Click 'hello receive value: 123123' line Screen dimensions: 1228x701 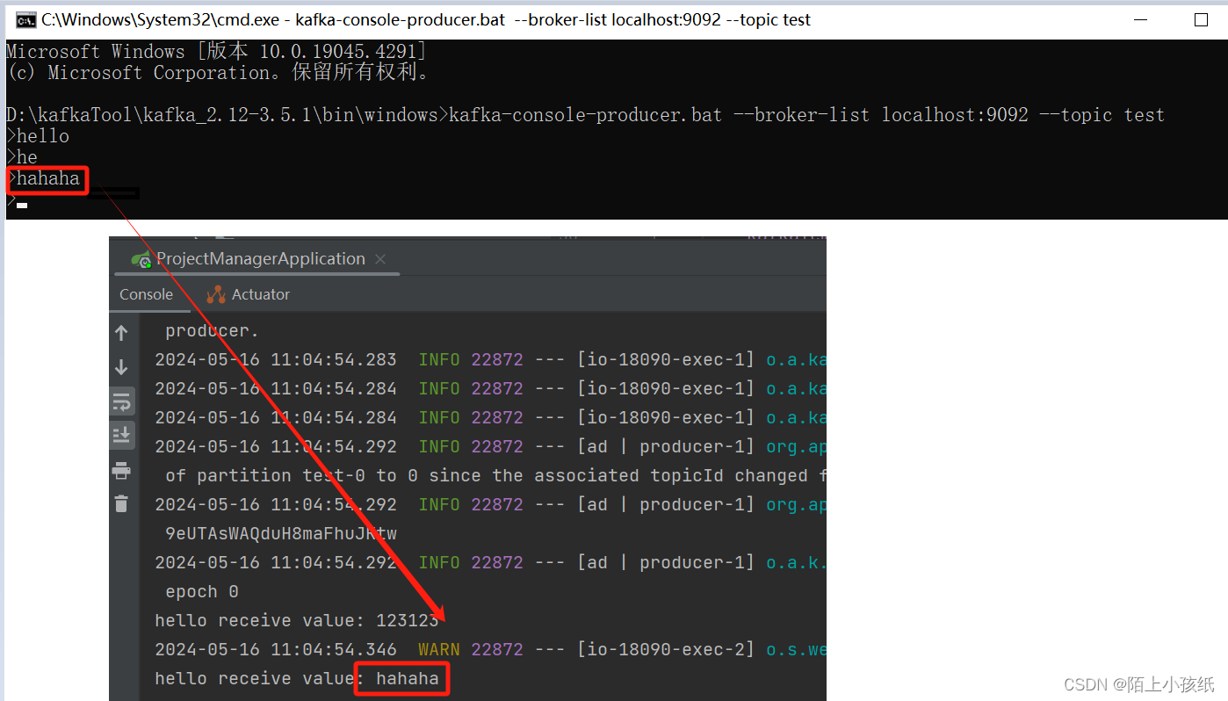point(297,621)
